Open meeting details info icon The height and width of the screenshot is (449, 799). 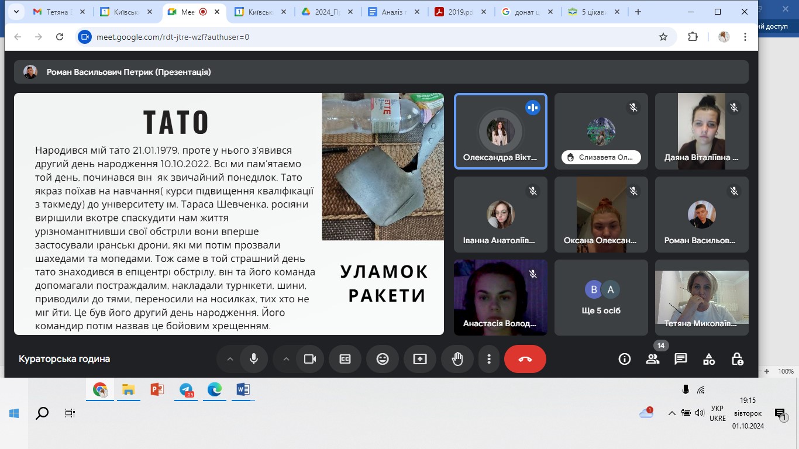pos(624,359)
